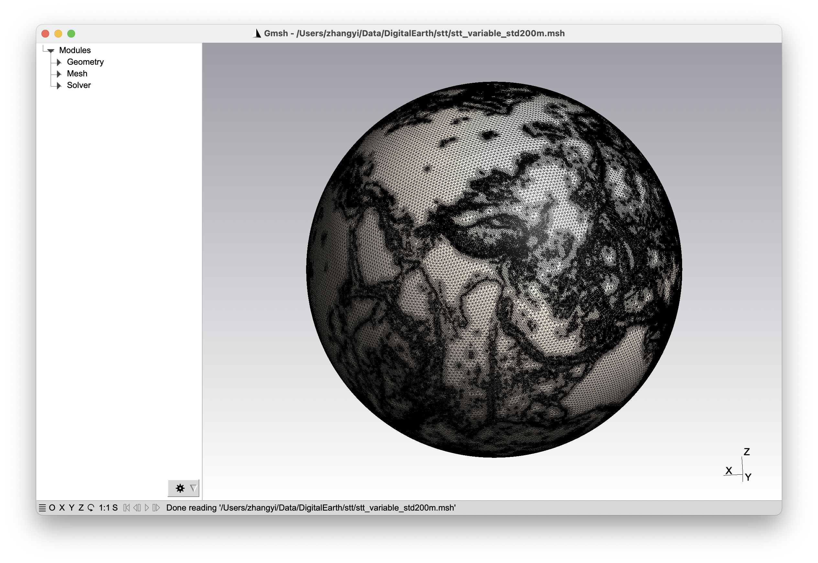Expand the Solver module
Viewport: 818px width, 563px height.
[59, 85]
